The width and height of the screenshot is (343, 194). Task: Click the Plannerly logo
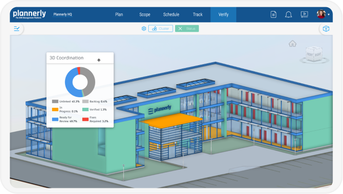[29, 14]
